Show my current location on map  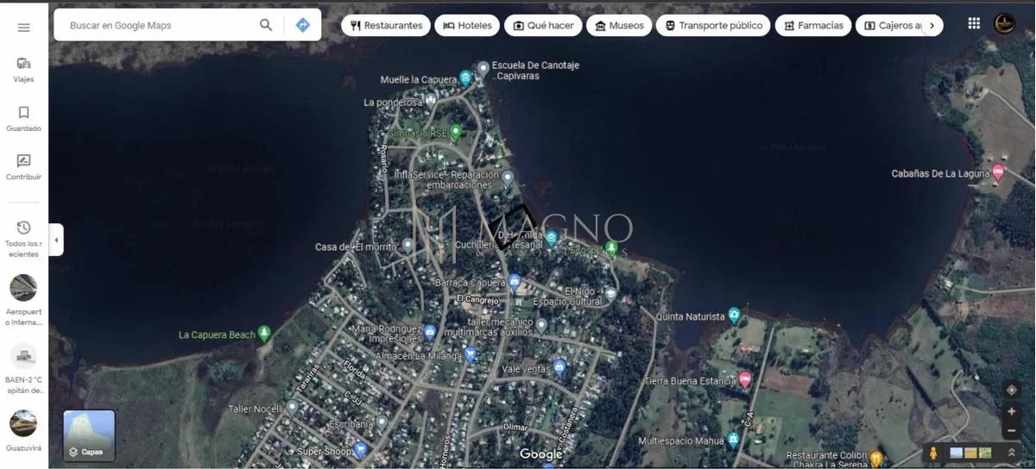(1012, 391)
